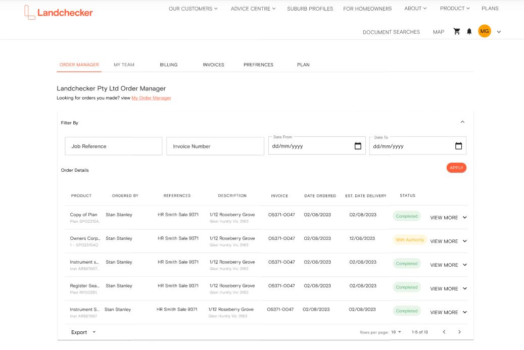524x350 pixels.
Task: Click the Job Reference input field
Action: point(113,146)
